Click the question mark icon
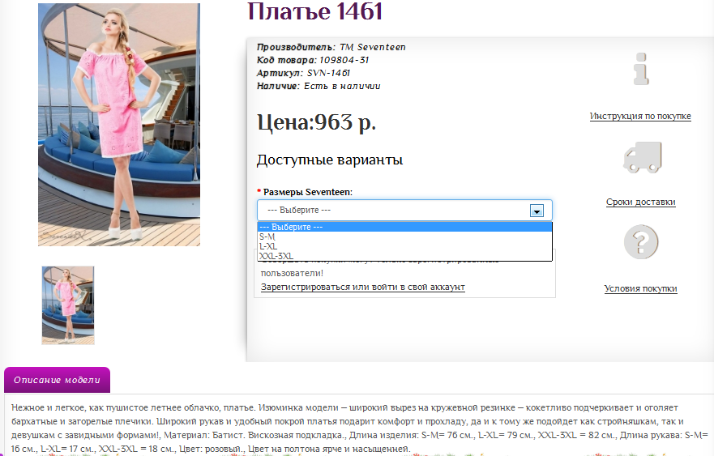Viewport: 714px width, 456px height. click(x=641, y=241)
